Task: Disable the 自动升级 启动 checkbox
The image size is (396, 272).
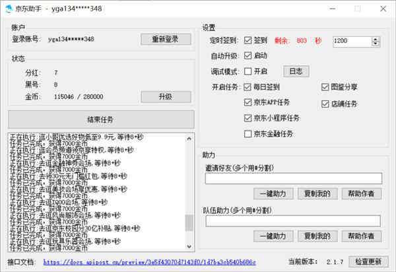Action: click(x=248, y=55)
